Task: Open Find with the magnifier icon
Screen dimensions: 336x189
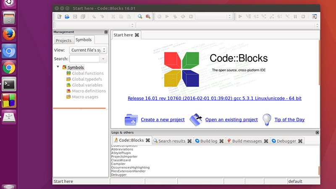Action: click(x=140, y=16)
